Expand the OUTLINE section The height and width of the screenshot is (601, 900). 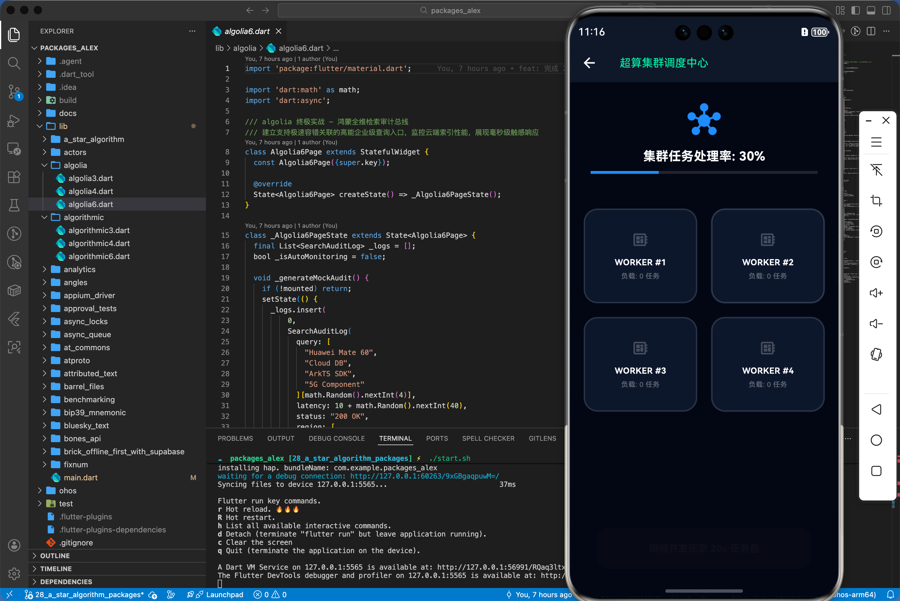point(55,555)
